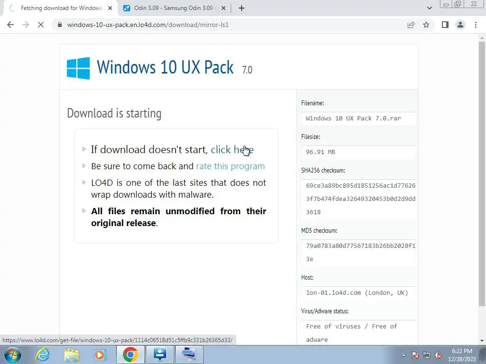
Task: Bookmark this page with star
Action: [426, 25]
